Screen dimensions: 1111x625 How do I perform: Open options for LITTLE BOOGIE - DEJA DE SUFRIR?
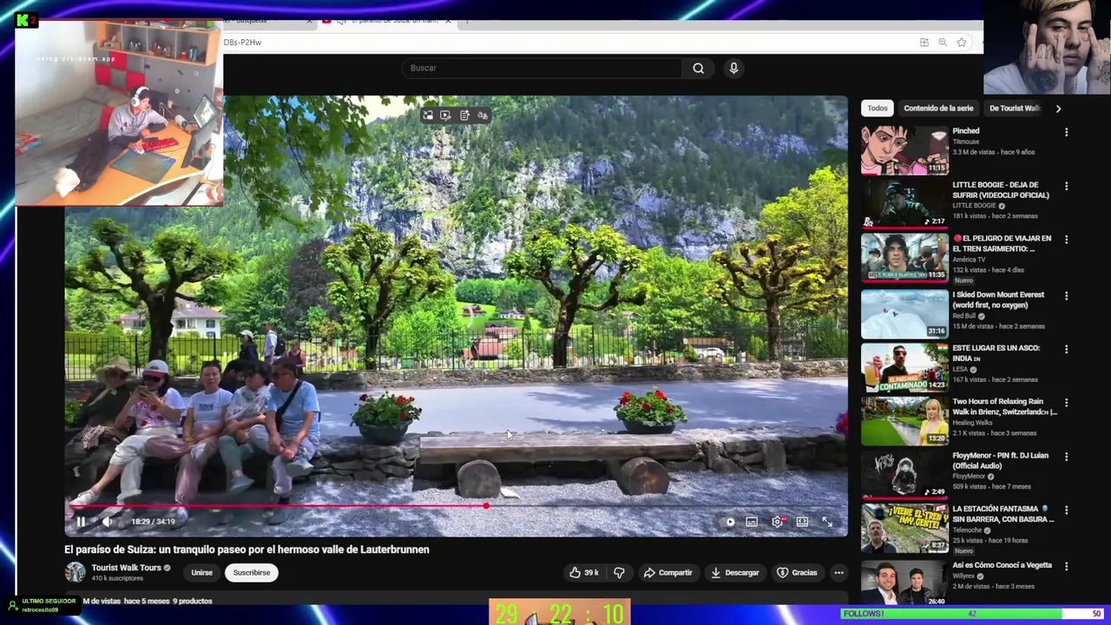click(x=1067, y=187)
